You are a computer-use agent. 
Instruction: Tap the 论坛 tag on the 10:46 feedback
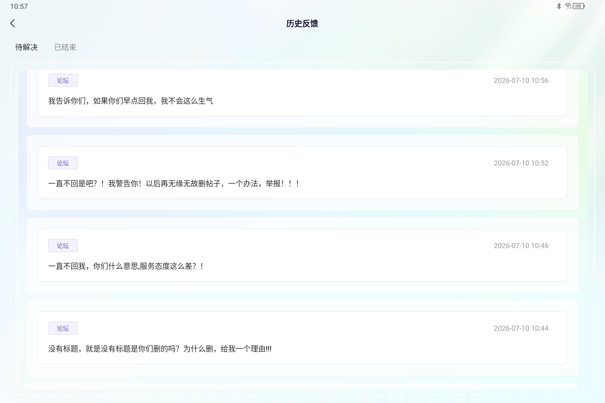63,246
